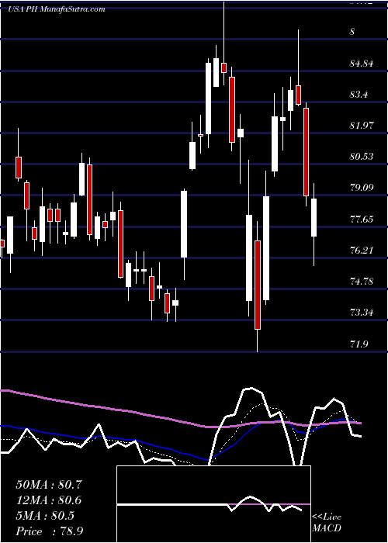Image resolution: width=388 pixels, height=543 pixels.
Task: Click the 77.65 price axis label
Action: click(x=362, y=219)
